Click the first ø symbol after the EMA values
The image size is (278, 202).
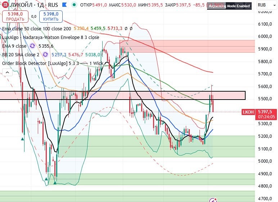coord(126,28)
